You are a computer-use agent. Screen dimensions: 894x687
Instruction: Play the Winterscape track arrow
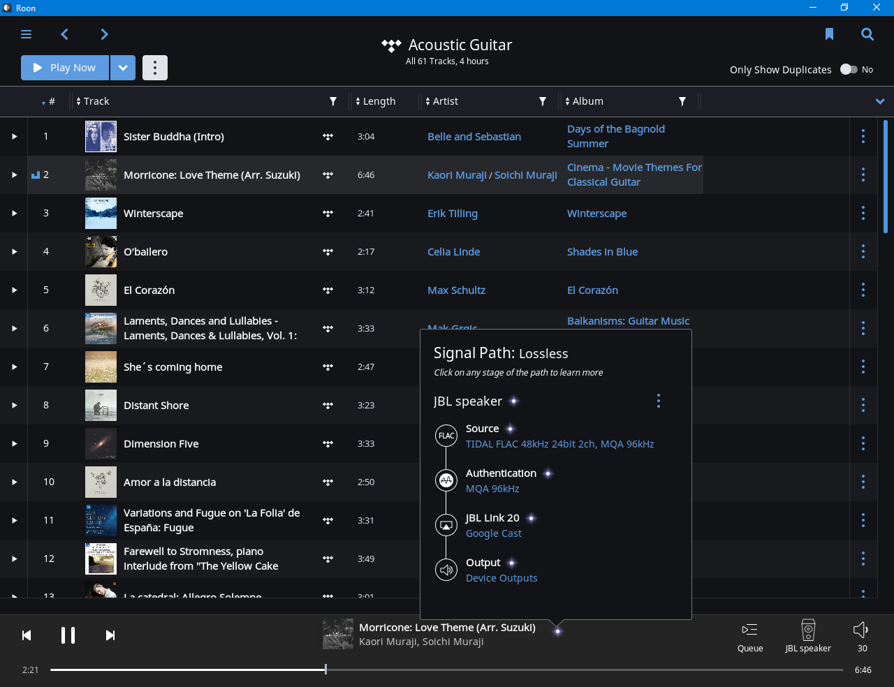pyautogui.click(x=14, y=213)
